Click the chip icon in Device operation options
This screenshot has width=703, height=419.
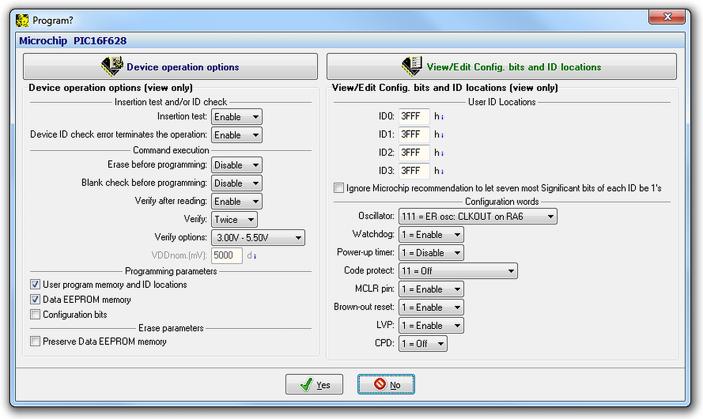tap(112, 66)
